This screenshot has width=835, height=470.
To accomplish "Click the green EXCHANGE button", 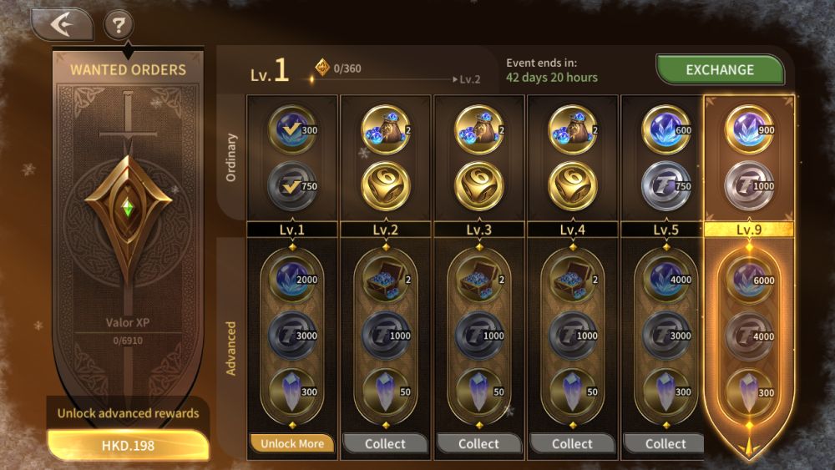I will pyautogui.click(x=720, y=70).
